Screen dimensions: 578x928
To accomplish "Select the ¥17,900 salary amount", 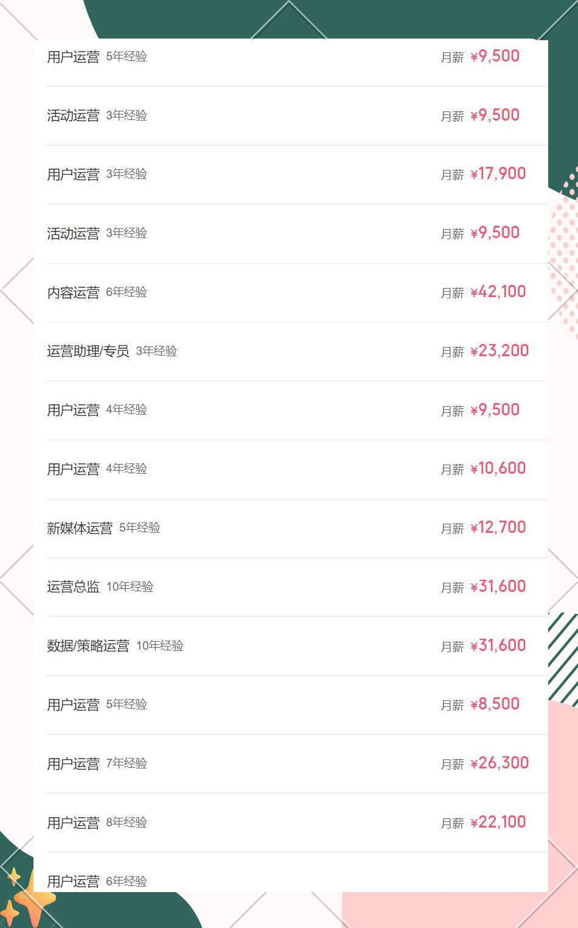I will pyautogui.click(x=498, y=174).
